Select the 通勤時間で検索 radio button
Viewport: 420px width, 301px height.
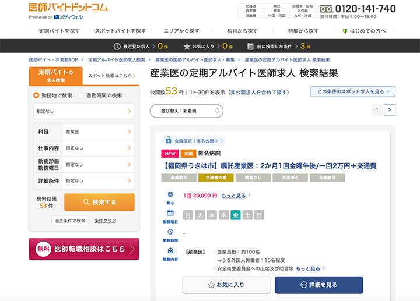[x=81, y=95]
